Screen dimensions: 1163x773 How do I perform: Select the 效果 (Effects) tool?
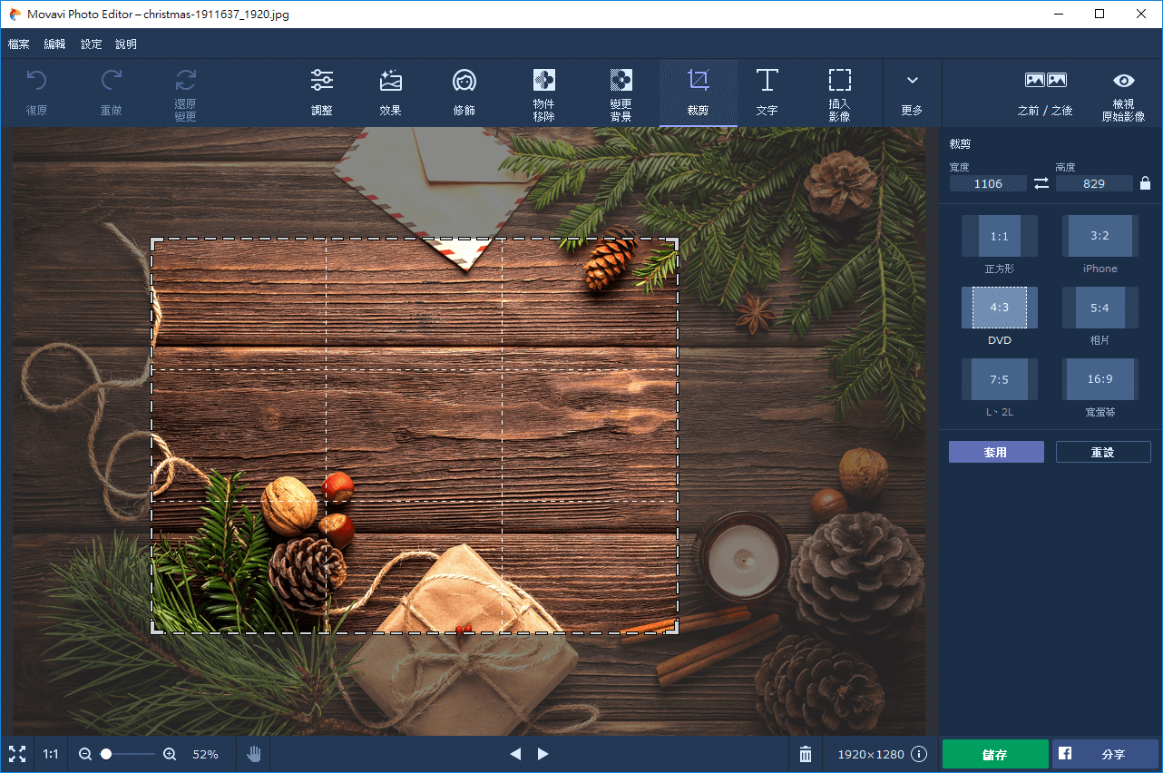pyautogui.click(x=390, y=93)
